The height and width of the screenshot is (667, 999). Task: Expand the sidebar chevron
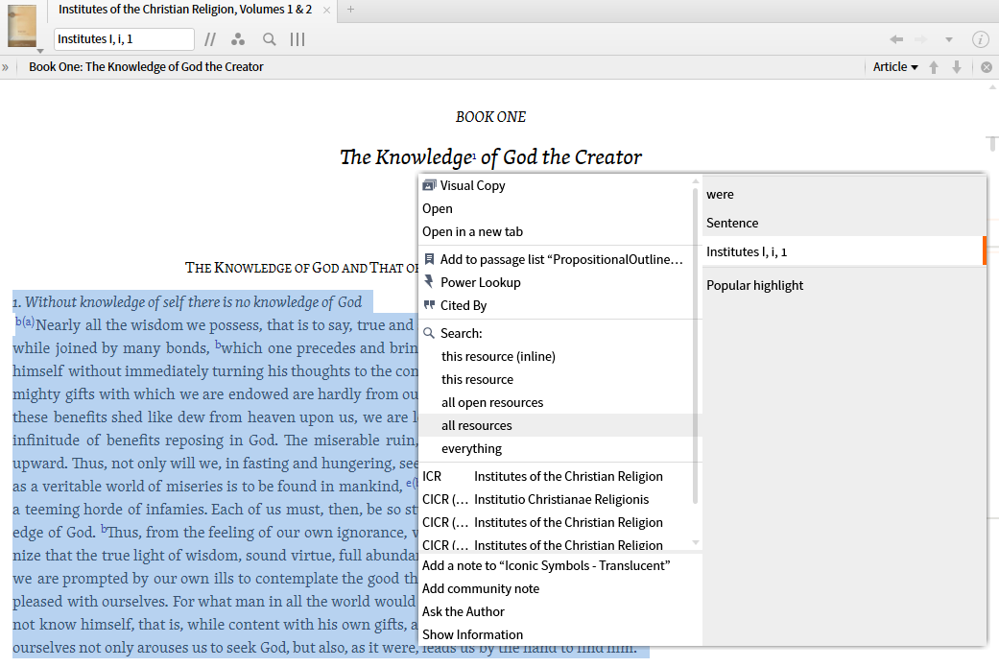click(5, 67)
